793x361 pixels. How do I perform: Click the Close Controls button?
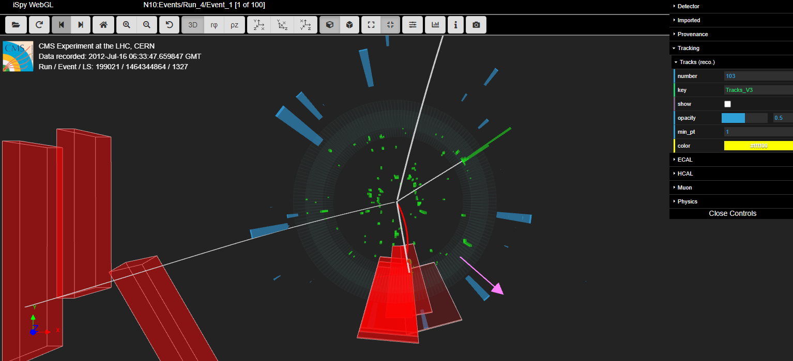coord(732,213)
